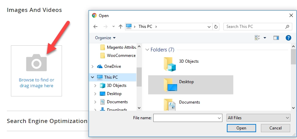Open the Organize menu
Image resolution: width=297 pixels, height=139 pixels.
(x=105, y=38)
